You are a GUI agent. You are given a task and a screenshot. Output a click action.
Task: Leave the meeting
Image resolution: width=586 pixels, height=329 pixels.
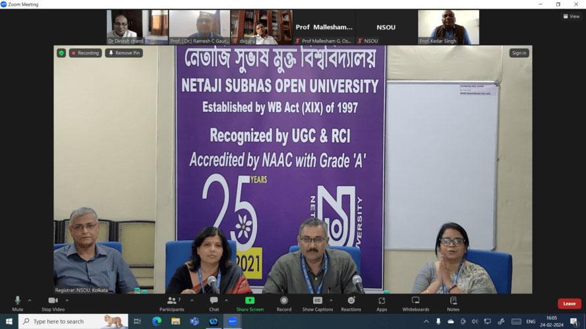[569, 303]
